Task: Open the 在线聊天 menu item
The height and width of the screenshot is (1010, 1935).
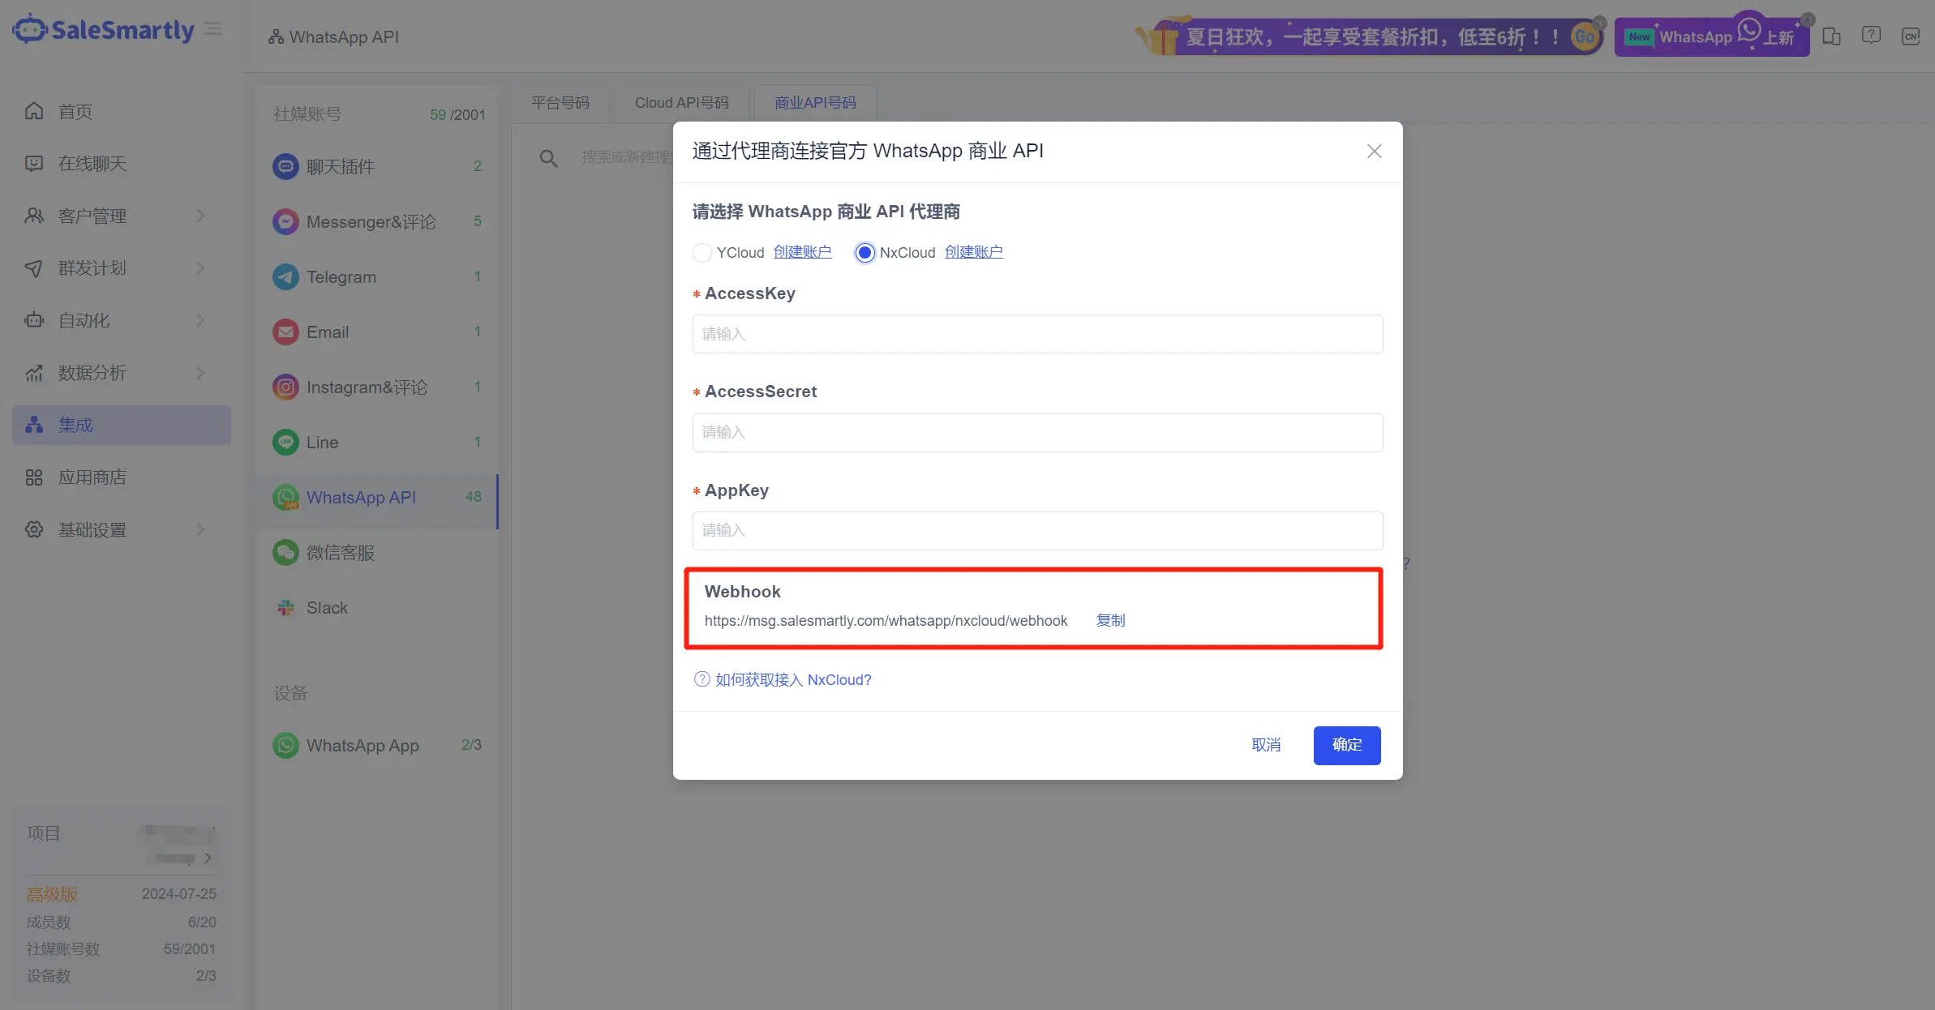Action: click(92, 163)
